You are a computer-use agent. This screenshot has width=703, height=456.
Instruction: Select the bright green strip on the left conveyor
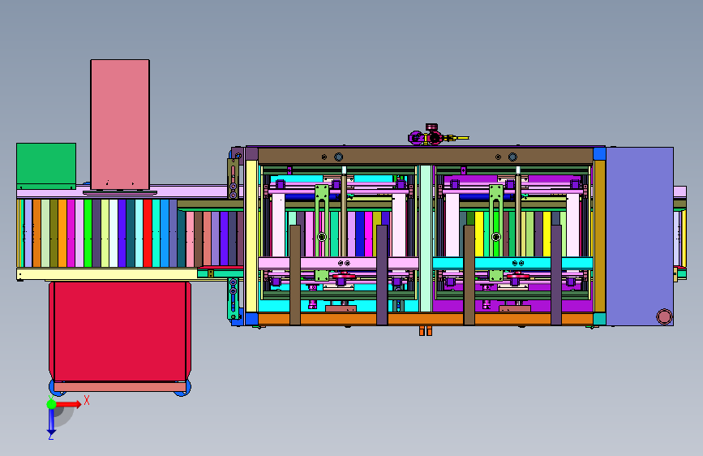tap(88, 234)
